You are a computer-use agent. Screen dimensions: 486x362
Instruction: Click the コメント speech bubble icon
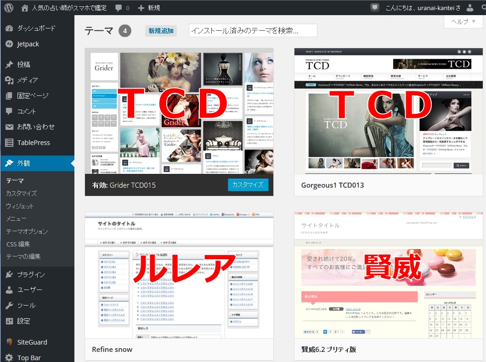pos(9,111)
